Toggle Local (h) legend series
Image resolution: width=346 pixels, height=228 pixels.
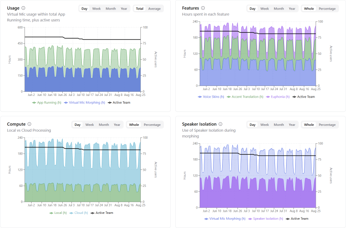pyautogui.click(x=58, y=213)
